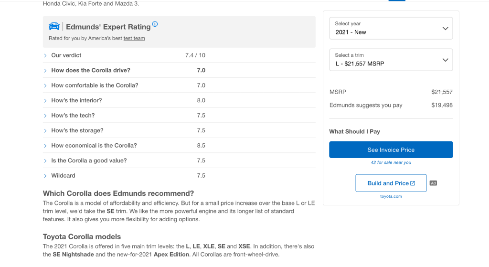Expand 'How's the storage?' rating row
The image size is (489, 267).
coord(77,130)
